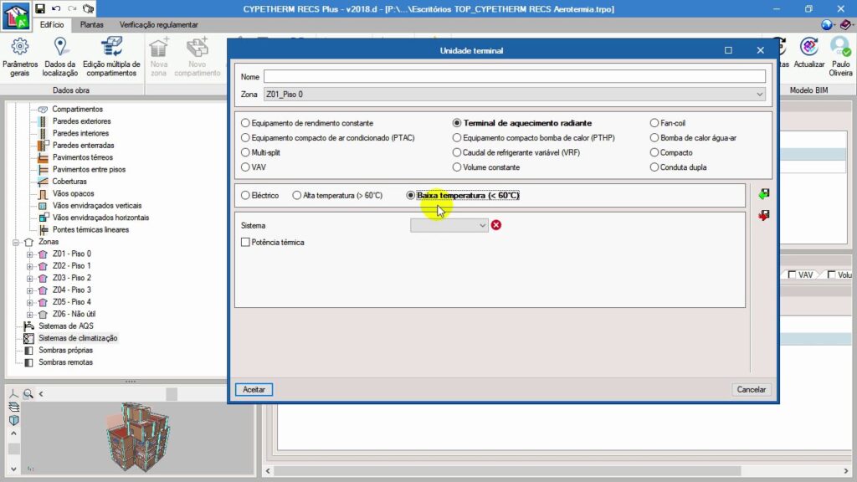Image resolution: width=857 pixels, height=482 pixels.
Task: Click the save disk icon
Action: (40, 8)
